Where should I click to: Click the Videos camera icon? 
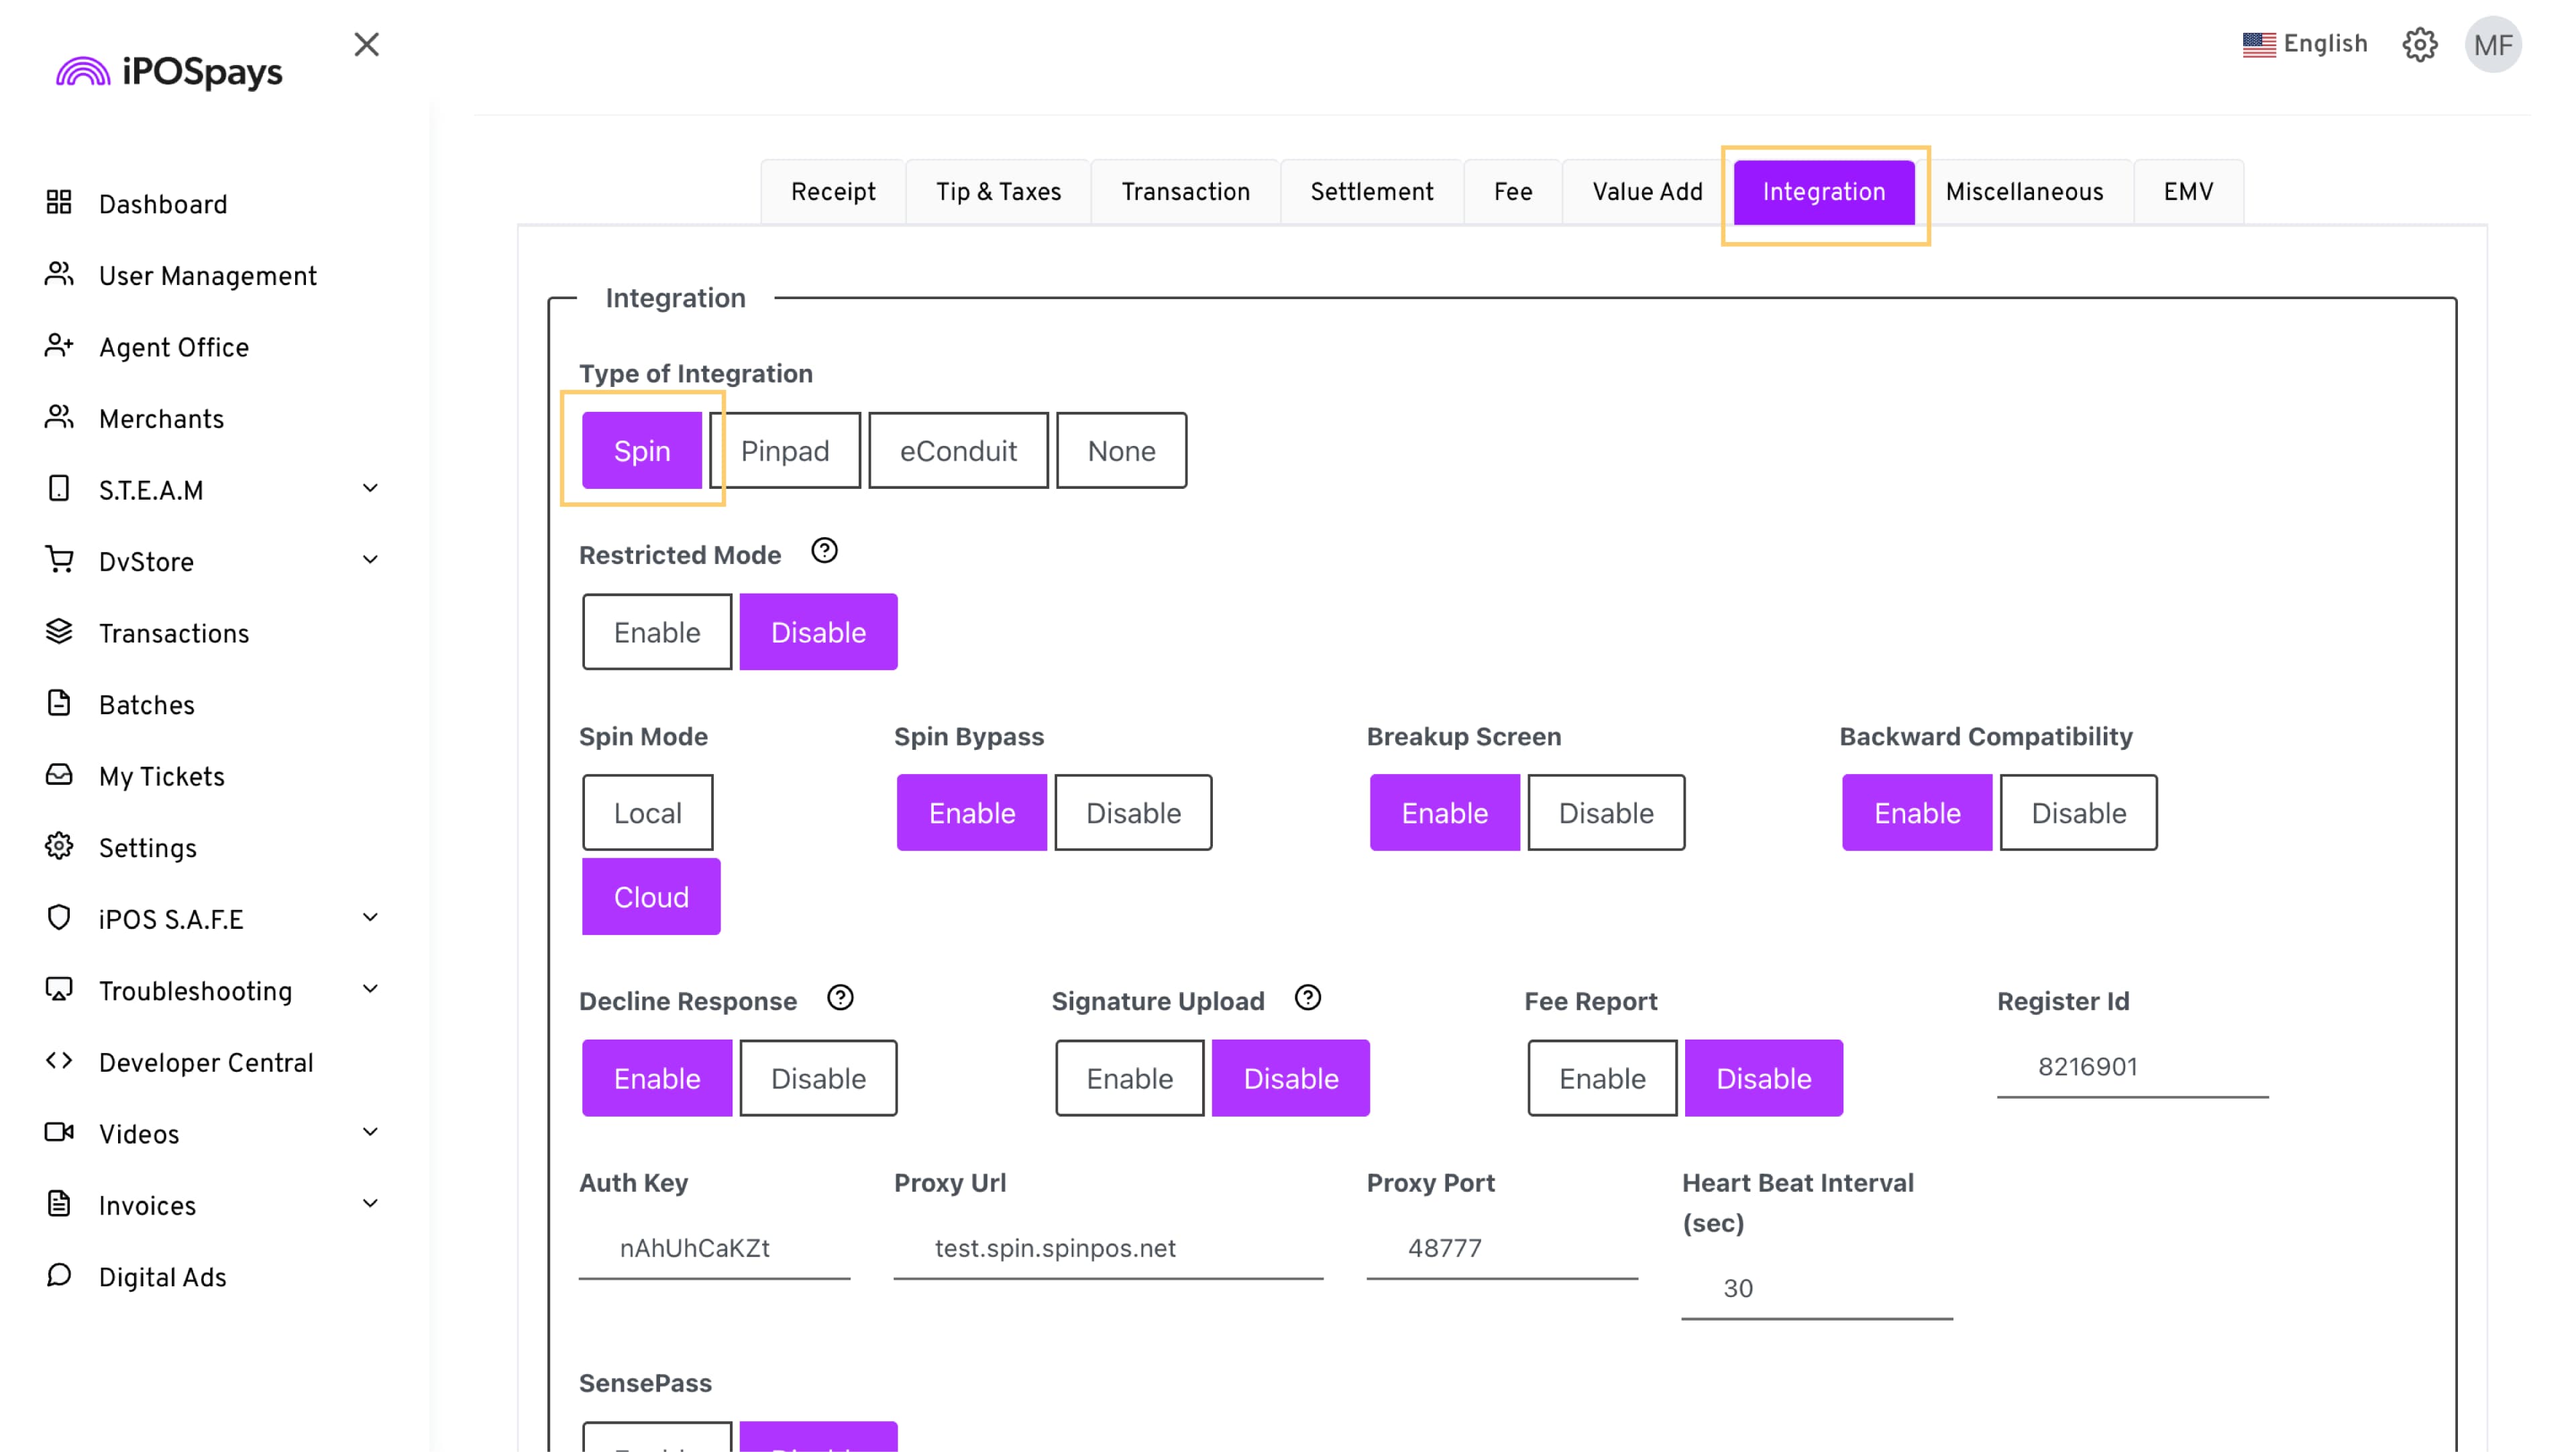tap(59, 1132)
